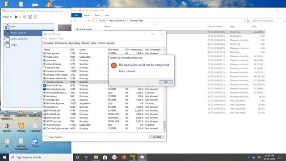Open the View ribbon tab in Explorer
Viewport: 286px width, 161px height.
pyautogui.click(x=107, y=15)
